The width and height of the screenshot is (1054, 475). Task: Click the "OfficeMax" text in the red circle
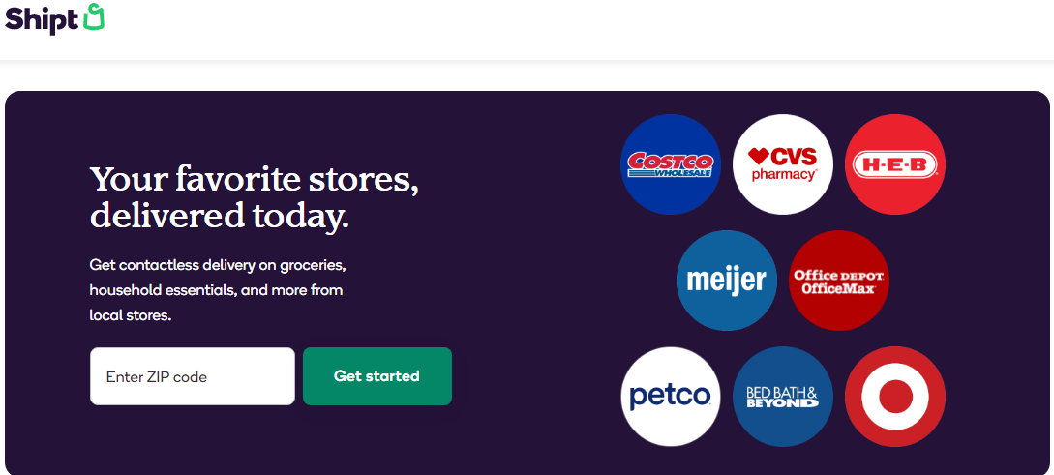(x=838, y=288)
